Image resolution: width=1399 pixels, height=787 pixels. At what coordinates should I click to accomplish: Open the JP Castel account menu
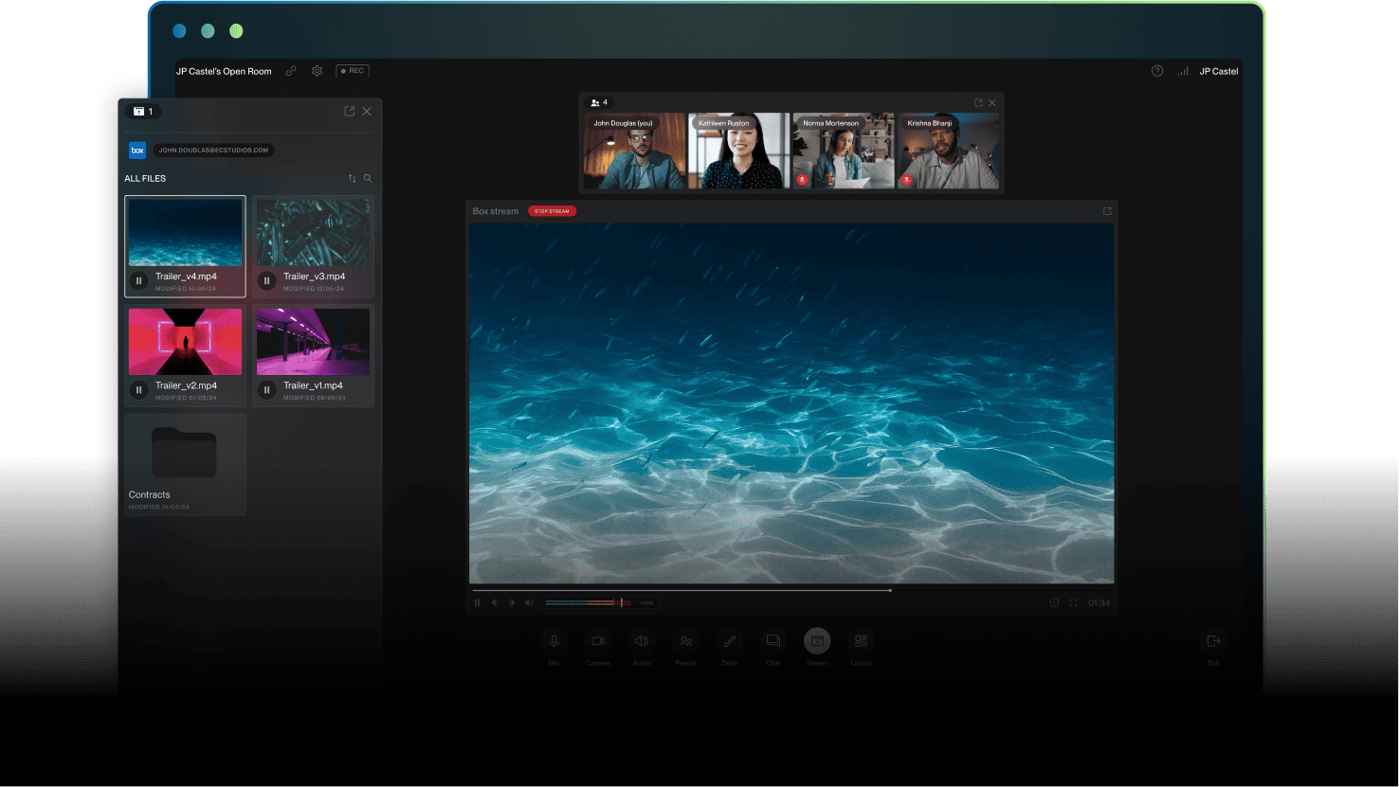click(1219, 71)
